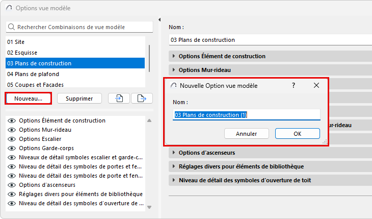Click the import combinations icon button

(119, 99)
